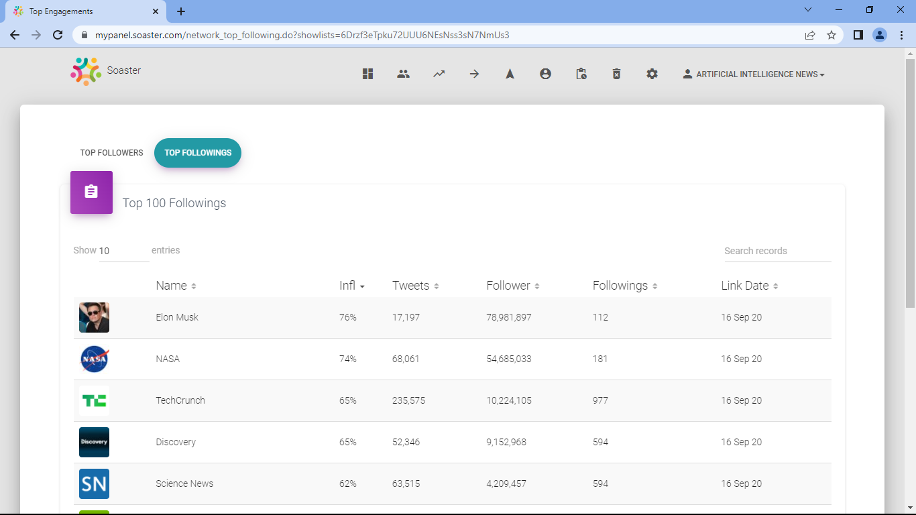
Task: Open the people network icon
Action: 403,74
